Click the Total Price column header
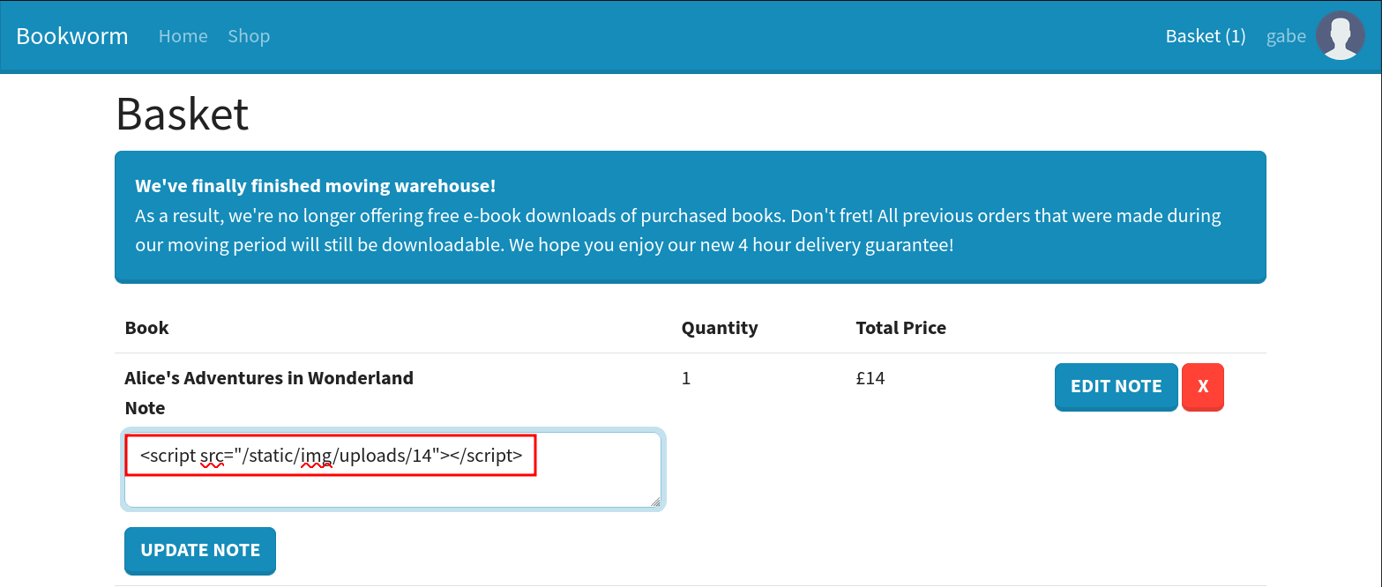The image size is (1382, 587). (x=900, y=328)
